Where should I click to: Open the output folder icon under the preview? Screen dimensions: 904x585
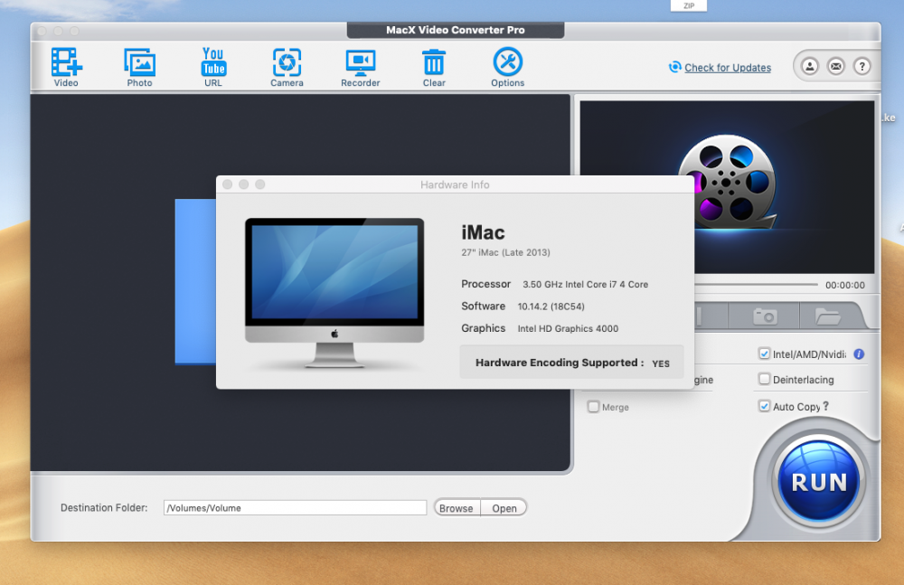click(x=827, y=316)
